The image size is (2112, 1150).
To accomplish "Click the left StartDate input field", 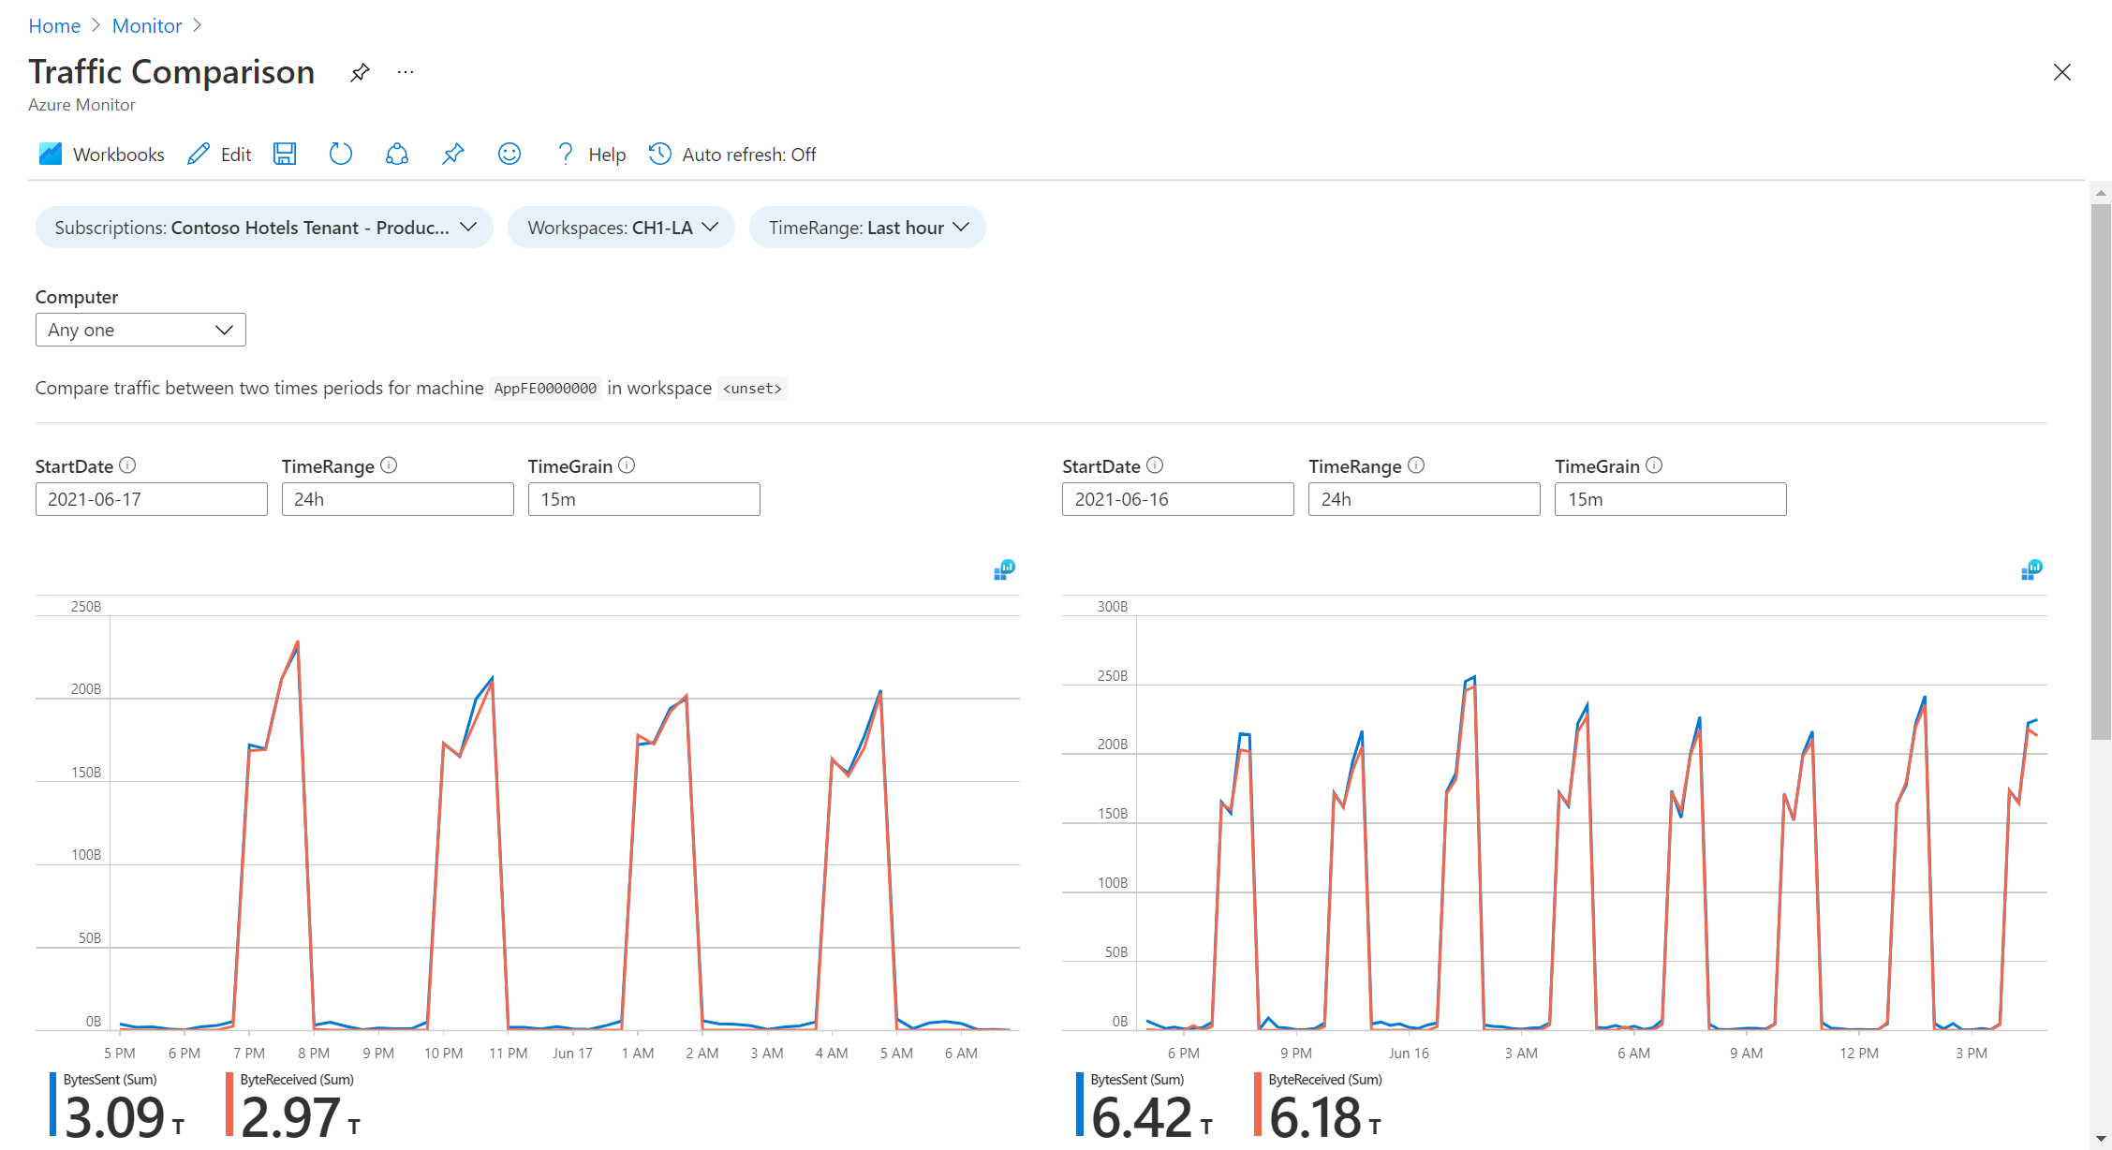I will coord(150,498).
